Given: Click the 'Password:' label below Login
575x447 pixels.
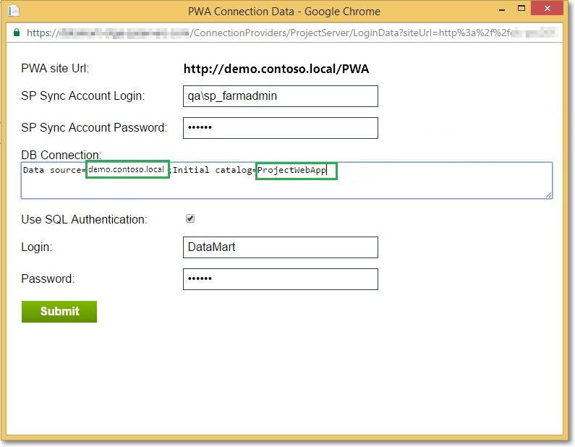Looking at the screenshot, I should tap(48, 278).
